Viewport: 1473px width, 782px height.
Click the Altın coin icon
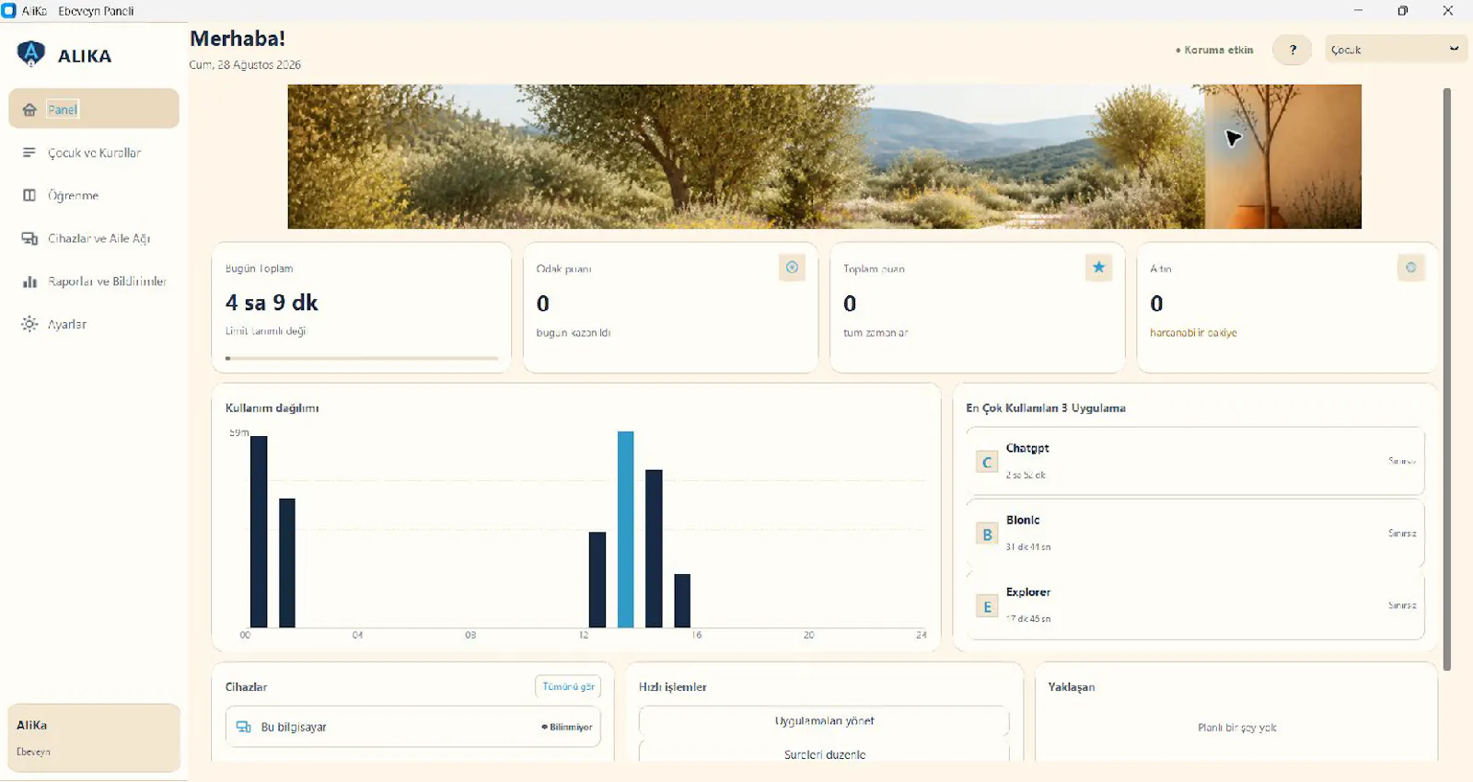pos(1410,268)
